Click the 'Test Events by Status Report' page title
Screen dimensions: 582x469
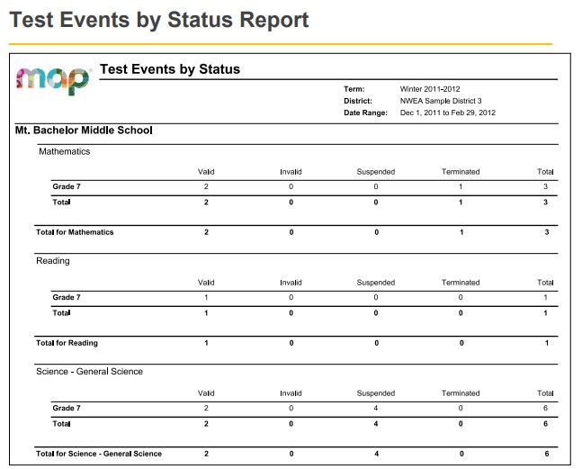pos(159,20)
